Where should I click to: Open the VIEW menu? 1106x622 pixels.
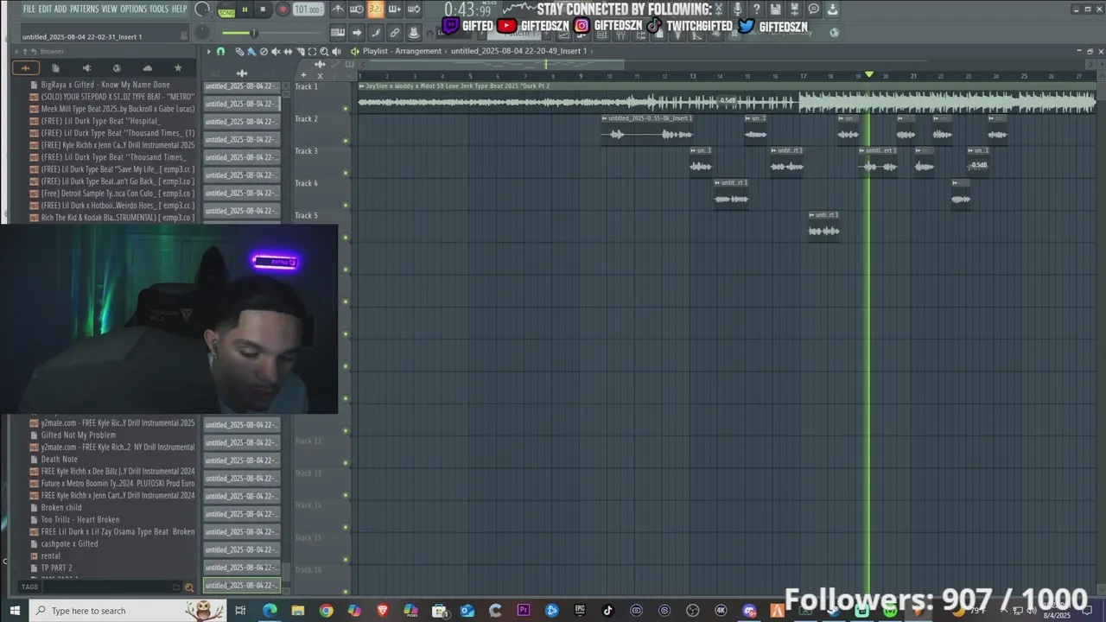tap(110, 9)
